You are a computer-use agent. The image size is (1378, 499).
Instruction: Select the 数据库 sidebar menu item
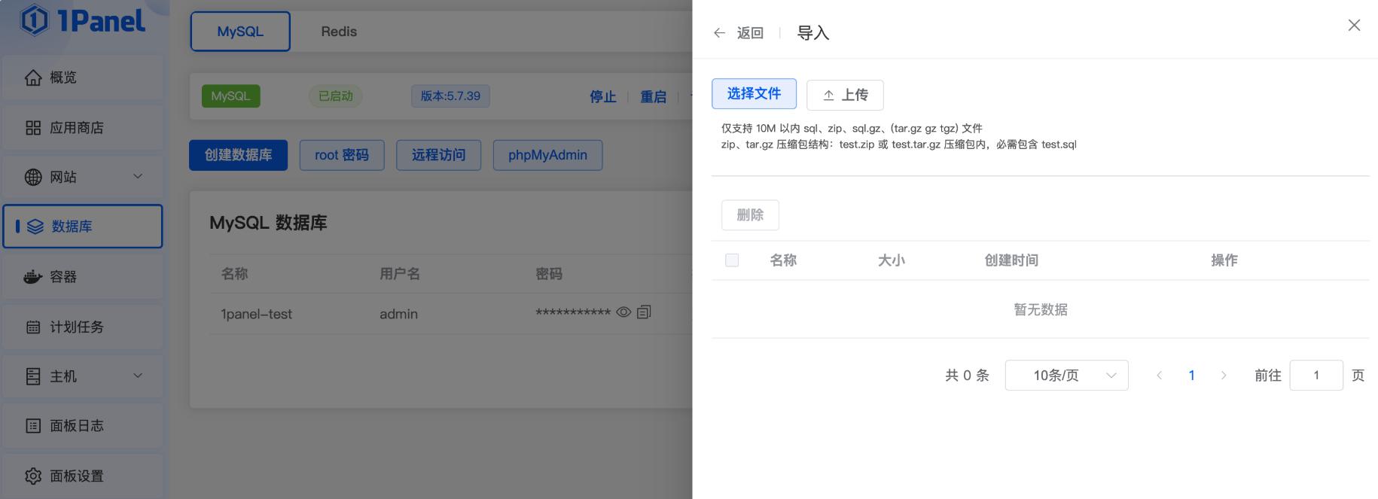(x=83, y=227)
